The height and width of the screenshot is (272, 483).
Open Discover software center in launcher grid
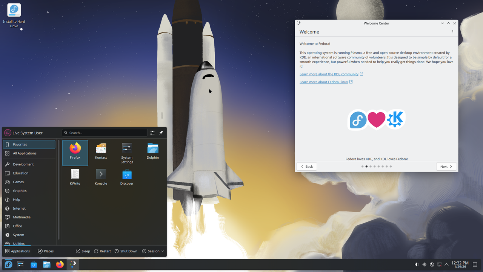[x=127, y=178]
